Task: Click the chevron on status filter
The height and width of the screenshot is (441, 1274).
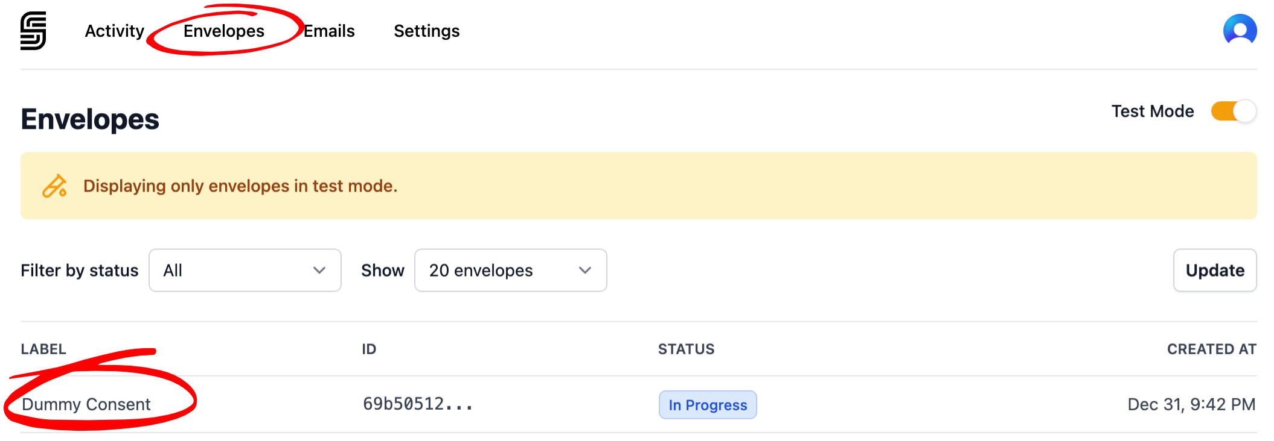Action: pos(319,271)
